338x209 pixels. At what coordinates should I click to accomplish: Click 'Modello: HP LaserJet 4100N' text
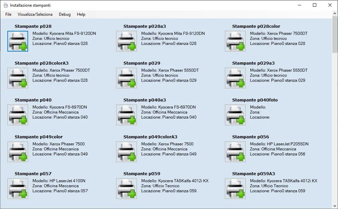[59, 181]
